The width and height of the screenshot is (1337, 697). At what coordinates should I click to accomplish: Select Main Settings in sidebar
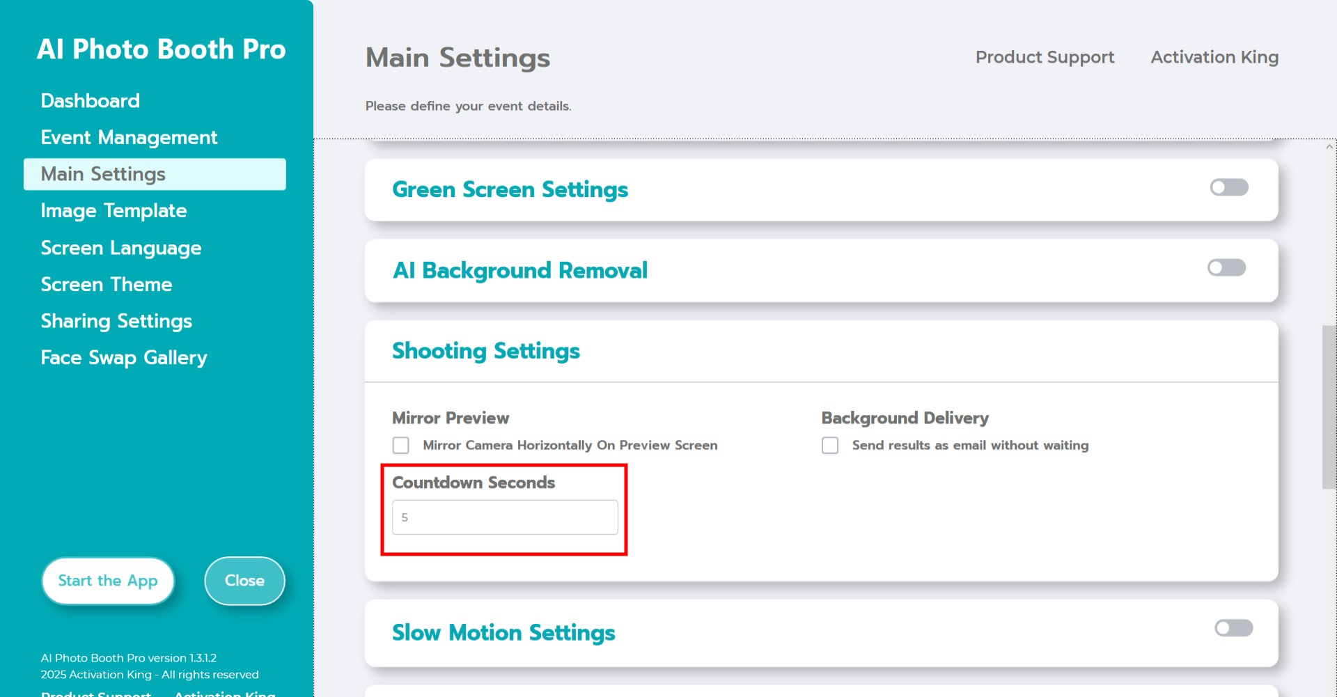[x=103, y=174]
